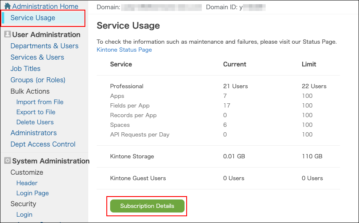Open Login Page customization
Screen dimensions: 359x223
[x=32, y=193]
